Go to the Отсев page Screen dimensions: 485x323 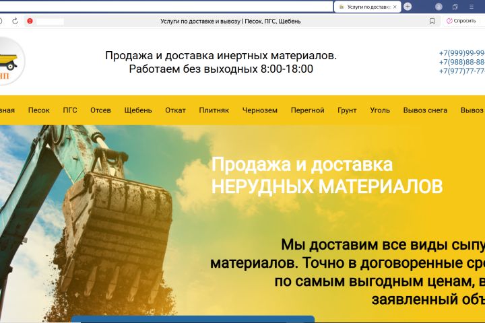point(100,110)
